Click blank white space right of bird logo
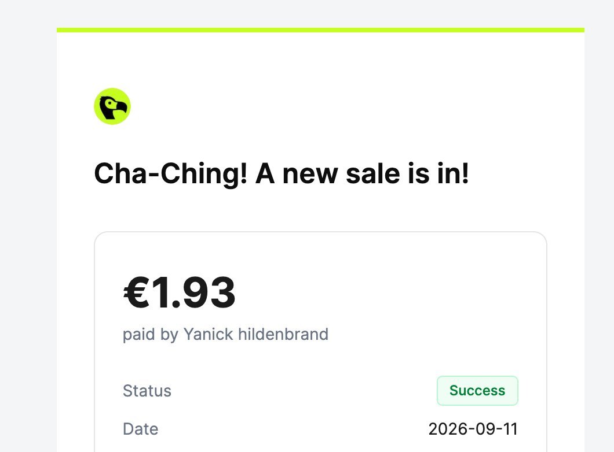 point(333,106)
